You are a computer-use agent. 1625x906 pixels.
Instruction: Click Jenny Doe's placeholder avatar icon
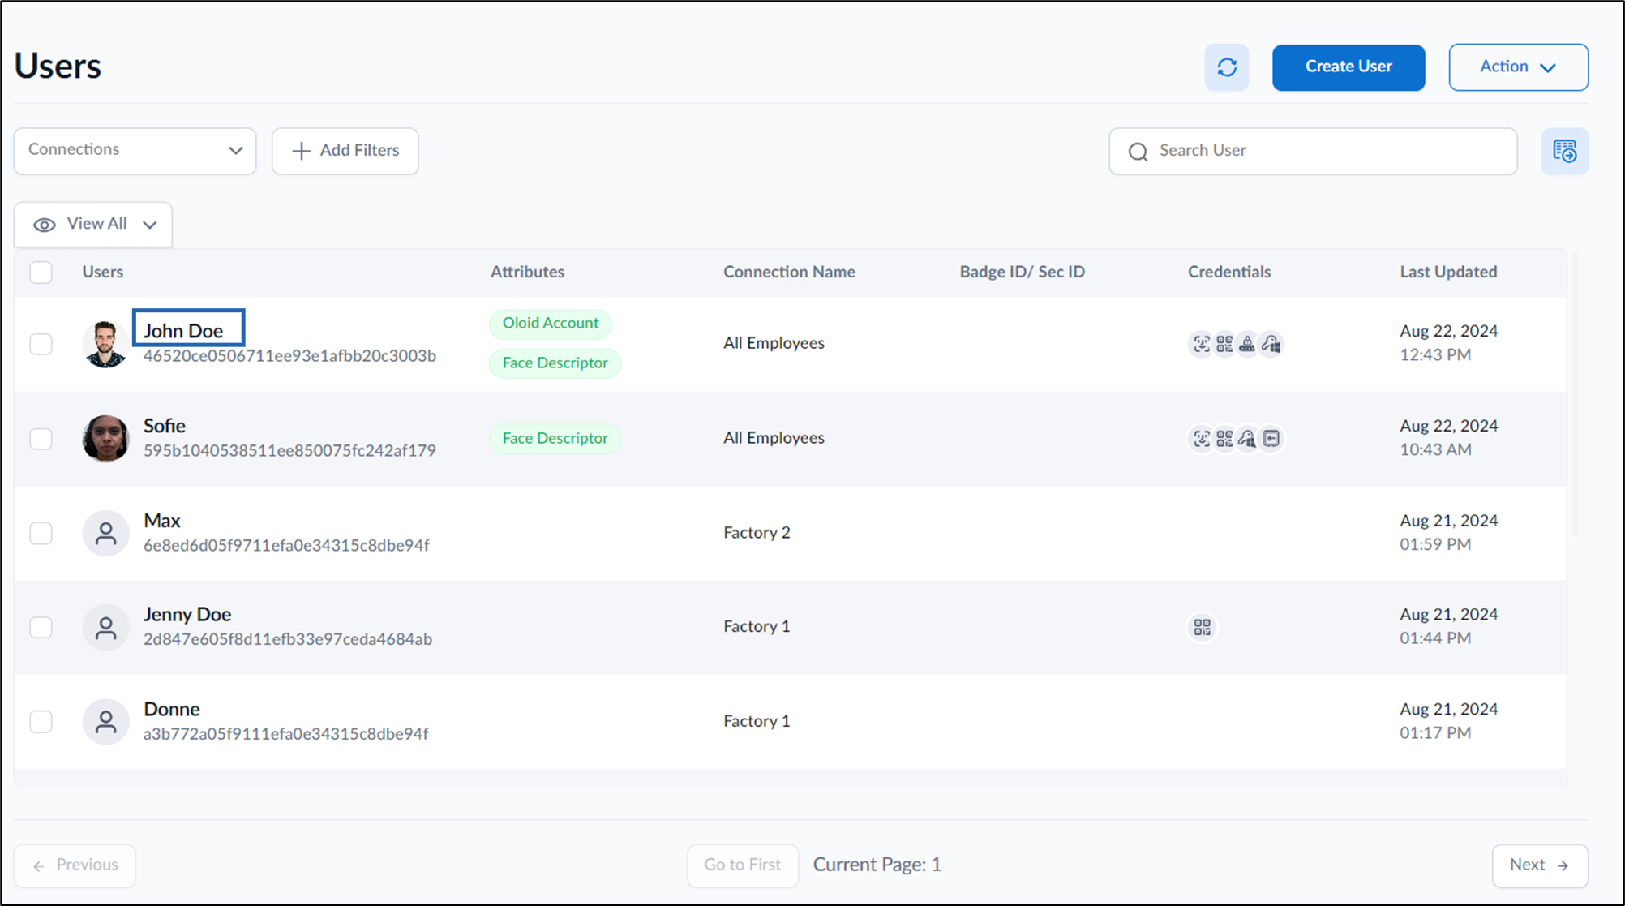tap(105, 627)
